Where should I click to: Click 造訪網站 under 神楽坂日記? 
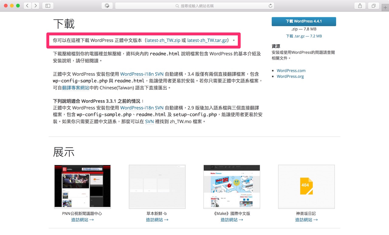coord(306,219)
